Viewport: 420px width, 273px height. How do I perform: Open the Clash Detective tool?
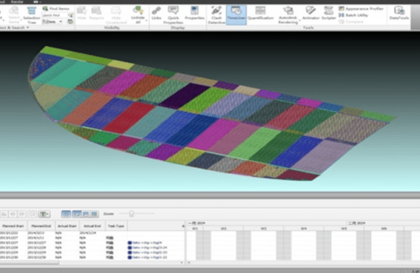click(217, 15)
